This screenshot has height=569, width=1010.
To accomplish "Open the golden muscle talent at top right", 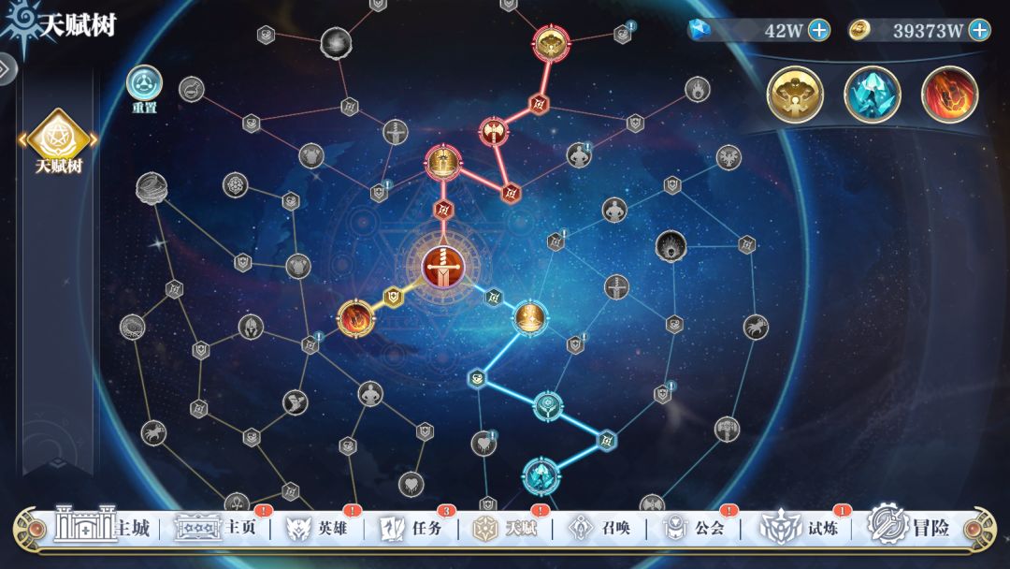I will 795,95.
